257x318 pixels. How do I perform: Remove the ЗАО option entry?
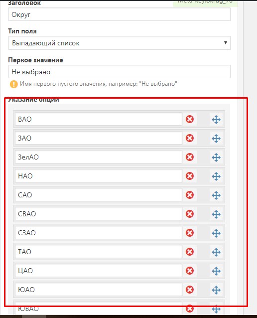point(189,138)
